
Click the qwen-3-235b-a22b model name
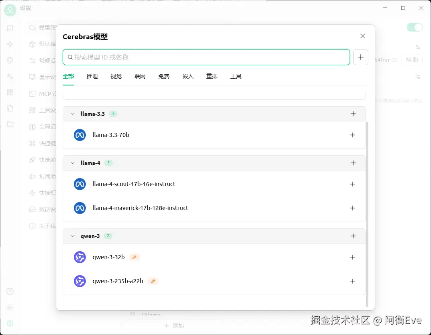[x=118, y=281]
